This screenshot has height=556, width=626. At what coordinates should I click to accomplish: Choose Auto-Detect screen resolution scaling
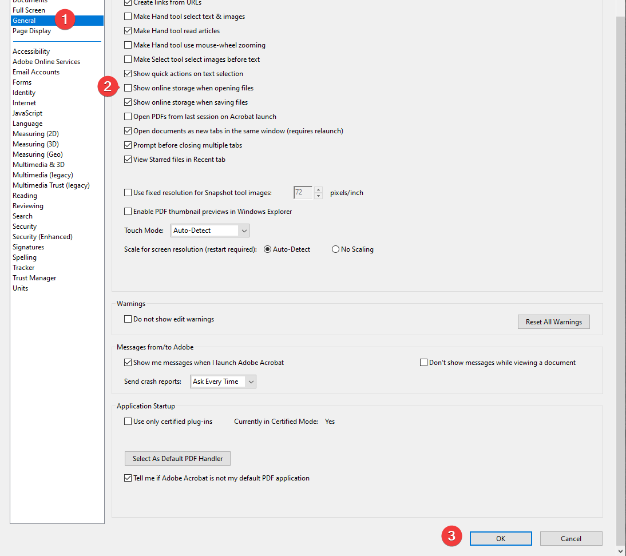click(267, 249)
